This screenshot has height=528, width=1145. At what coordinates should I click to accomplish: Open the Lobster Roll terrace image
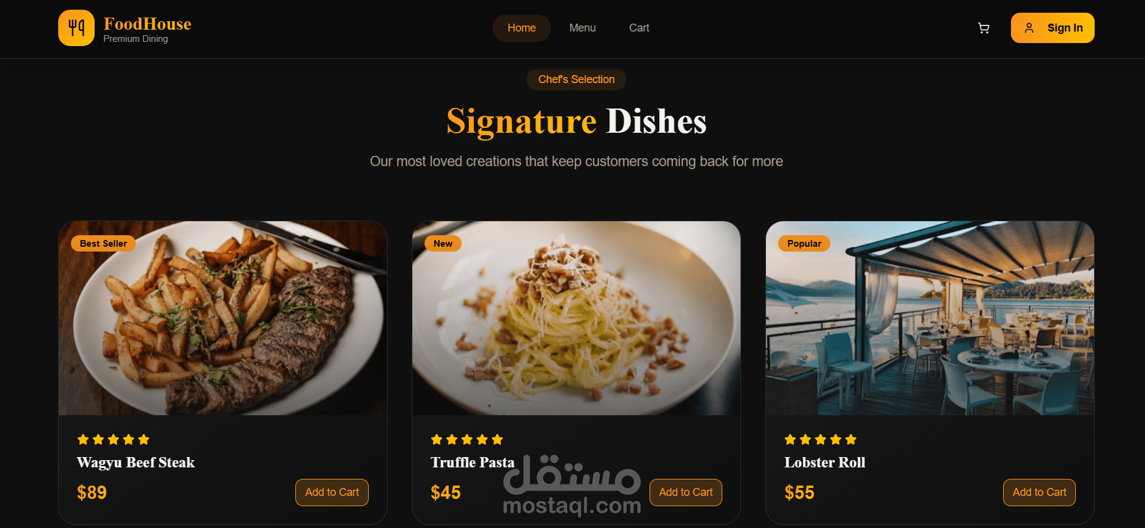pyautogui.click(x=930, y=318)
